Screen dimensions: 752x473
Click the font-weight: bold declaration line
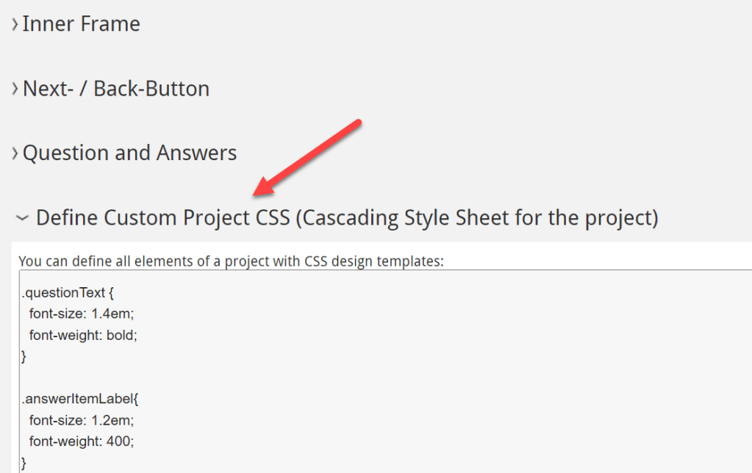[83, 335]
